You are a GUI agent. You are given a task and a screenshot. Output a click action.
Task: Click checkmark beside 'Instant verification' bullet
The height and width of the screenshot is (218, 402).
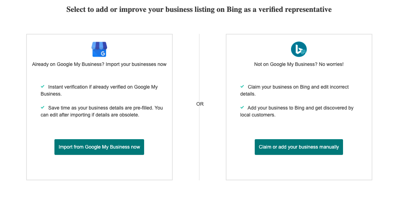[x=43, y=87]
